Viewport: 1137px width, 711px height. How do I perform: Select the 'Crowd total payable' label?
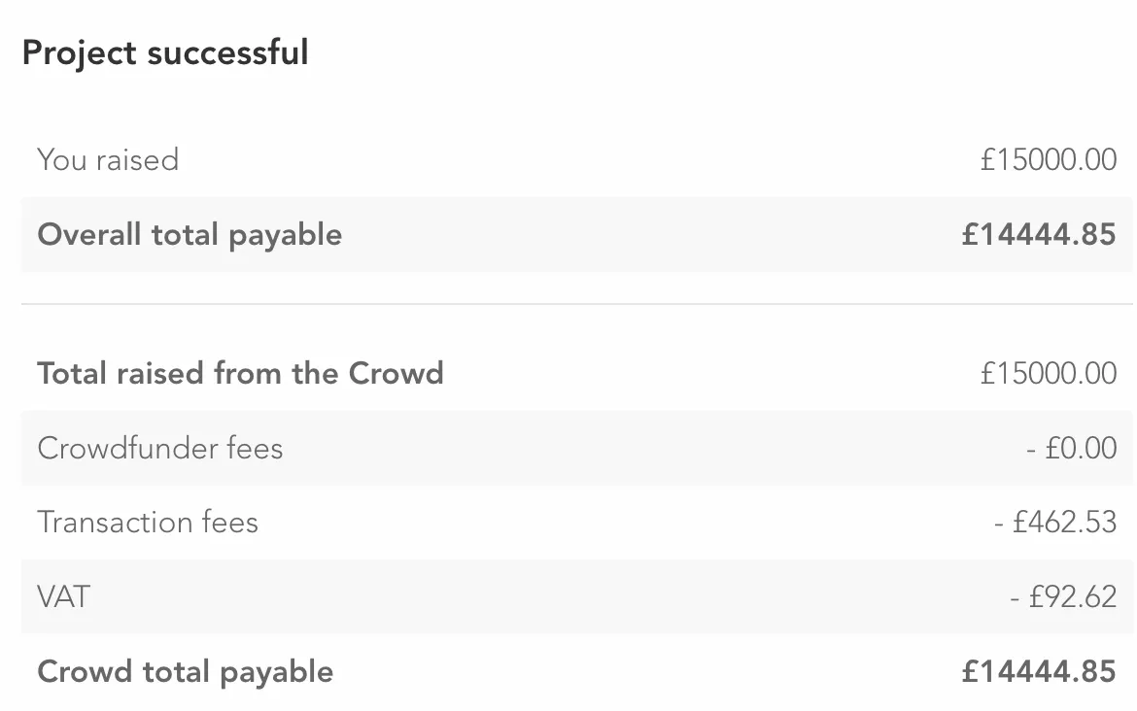[x=185, y=672]
